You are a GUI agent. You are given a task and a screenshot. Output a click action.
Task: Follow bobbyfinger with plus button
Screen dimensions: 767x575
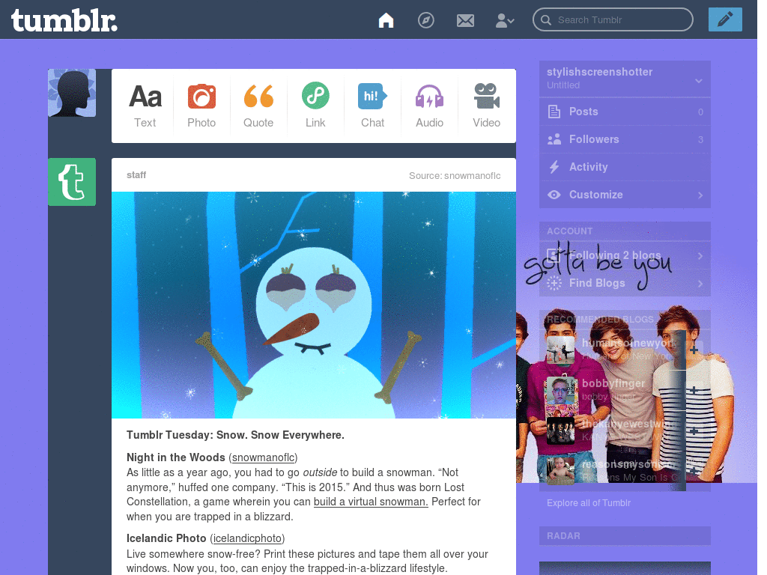tap(694, 390)
